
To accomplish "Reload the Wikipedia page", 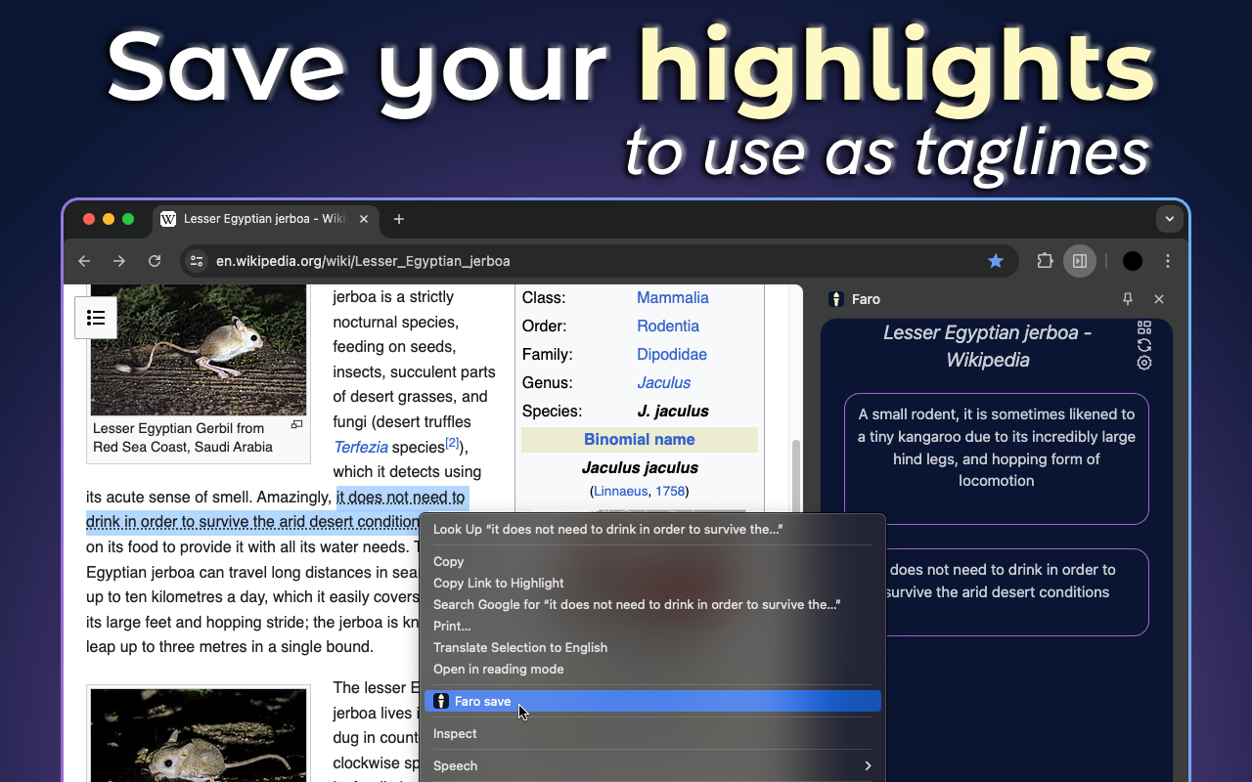I will pyautogui.click(x=155, y=261).
